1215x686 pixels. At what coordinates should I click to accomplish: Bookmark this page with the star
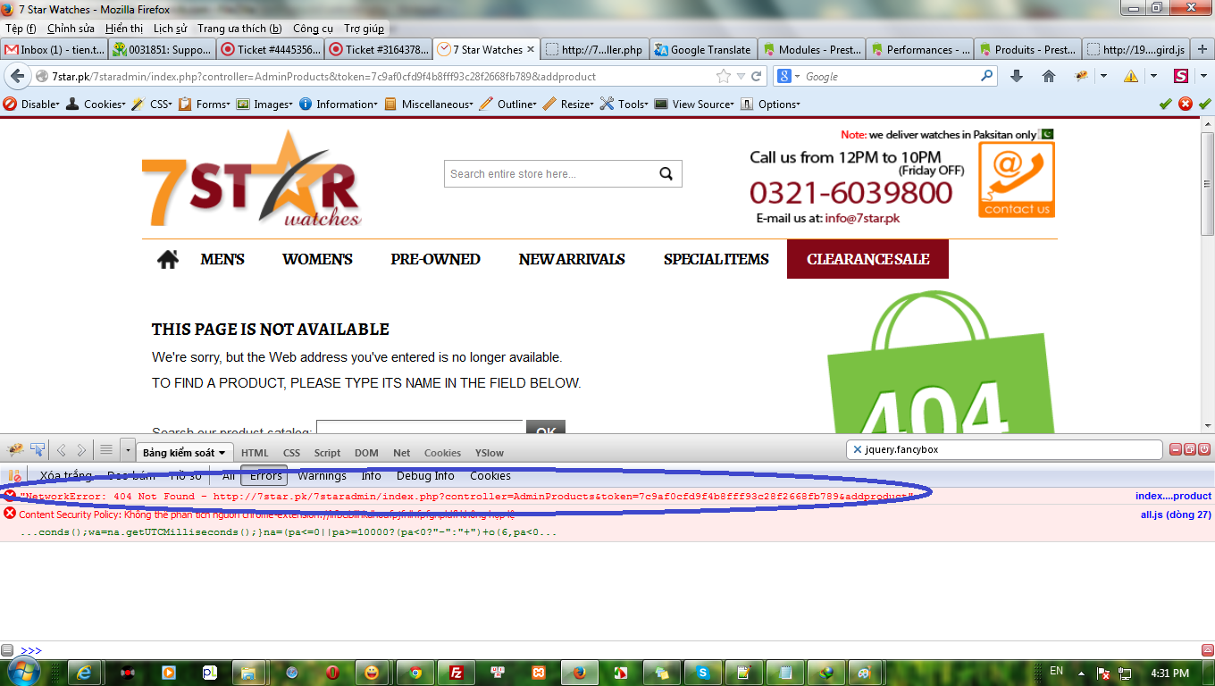point(724,77)
